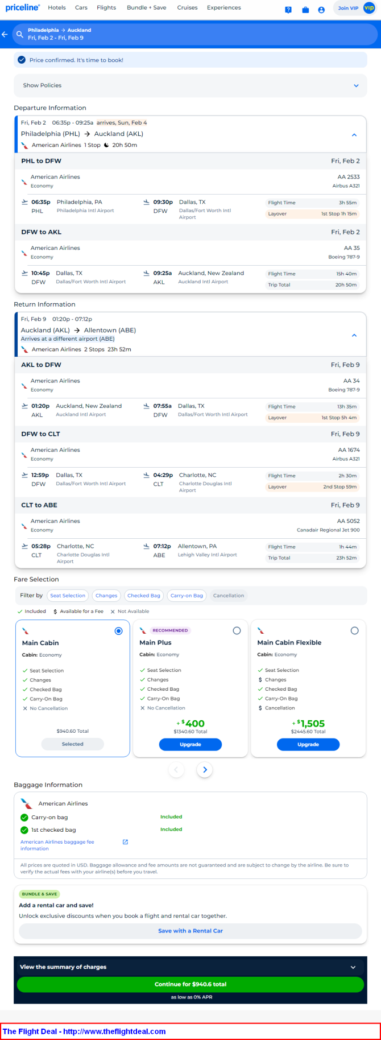381x1040 pixels.
Task: Open American Airlines baggage fee information link
Action: (57, 845)
